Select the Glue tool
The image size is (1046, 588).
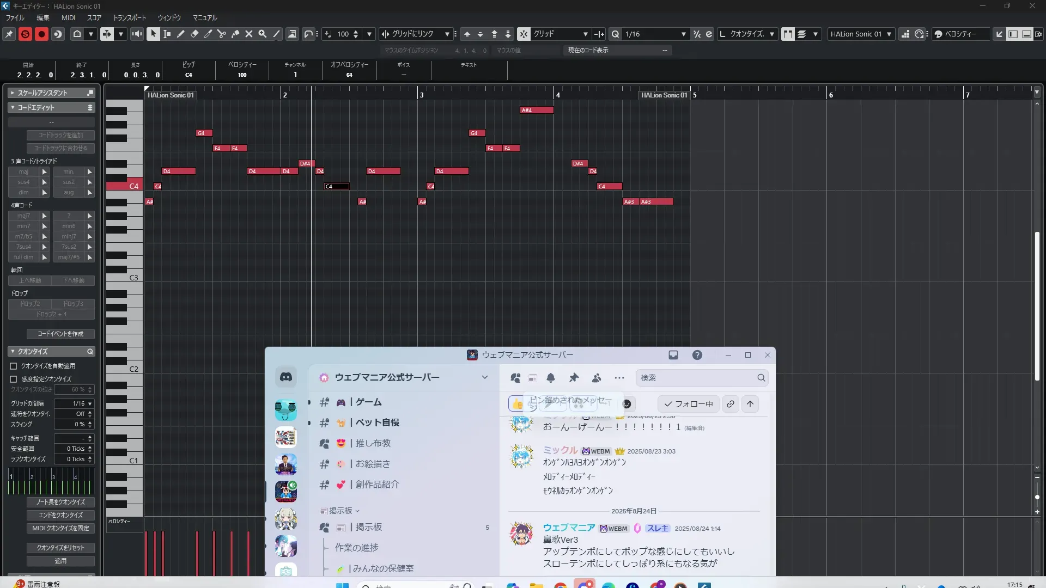(x=235, y=34)
